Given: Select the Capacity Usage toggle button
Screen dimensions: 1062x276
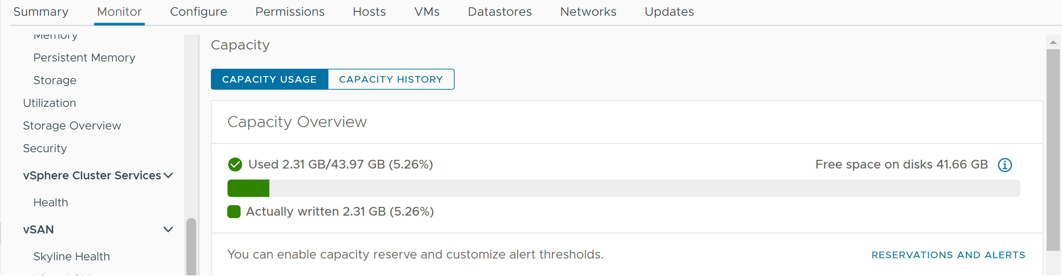Looking at the screenshot, I should (x=269, y=80).
